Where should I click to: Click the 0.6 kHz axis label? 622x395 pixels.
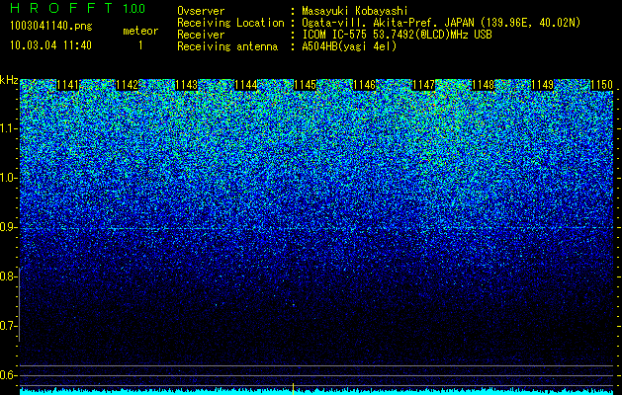(x=9, y=375)
